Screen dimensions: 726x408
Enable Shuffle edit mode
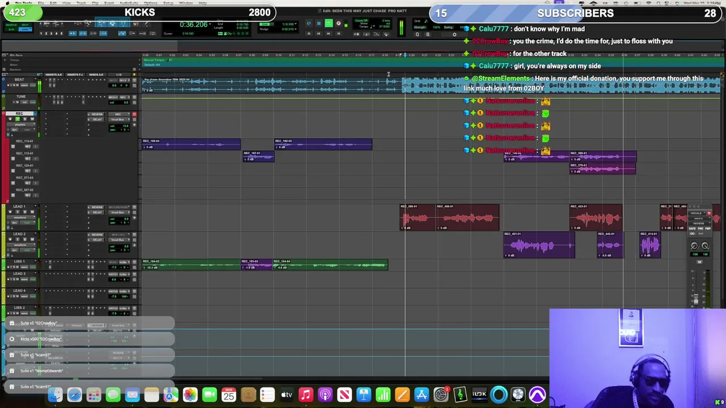[11, 25]
